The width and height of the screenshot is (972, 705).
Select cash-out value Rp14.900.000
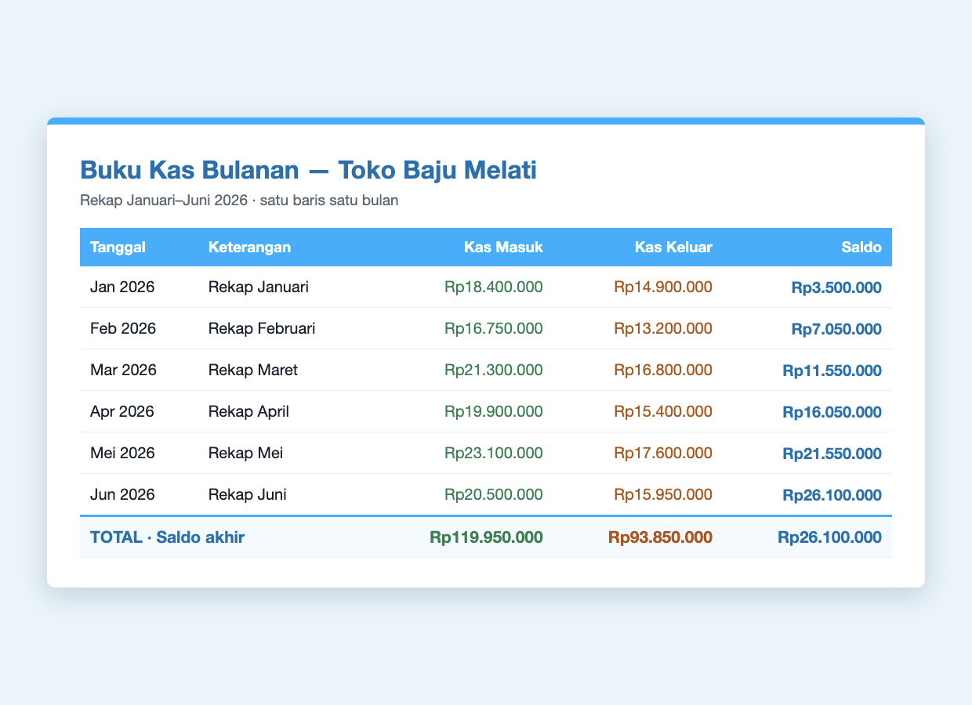[x=663, y=287]
